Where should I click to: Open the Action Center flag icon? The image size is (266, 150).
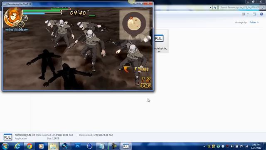[241, 146]
